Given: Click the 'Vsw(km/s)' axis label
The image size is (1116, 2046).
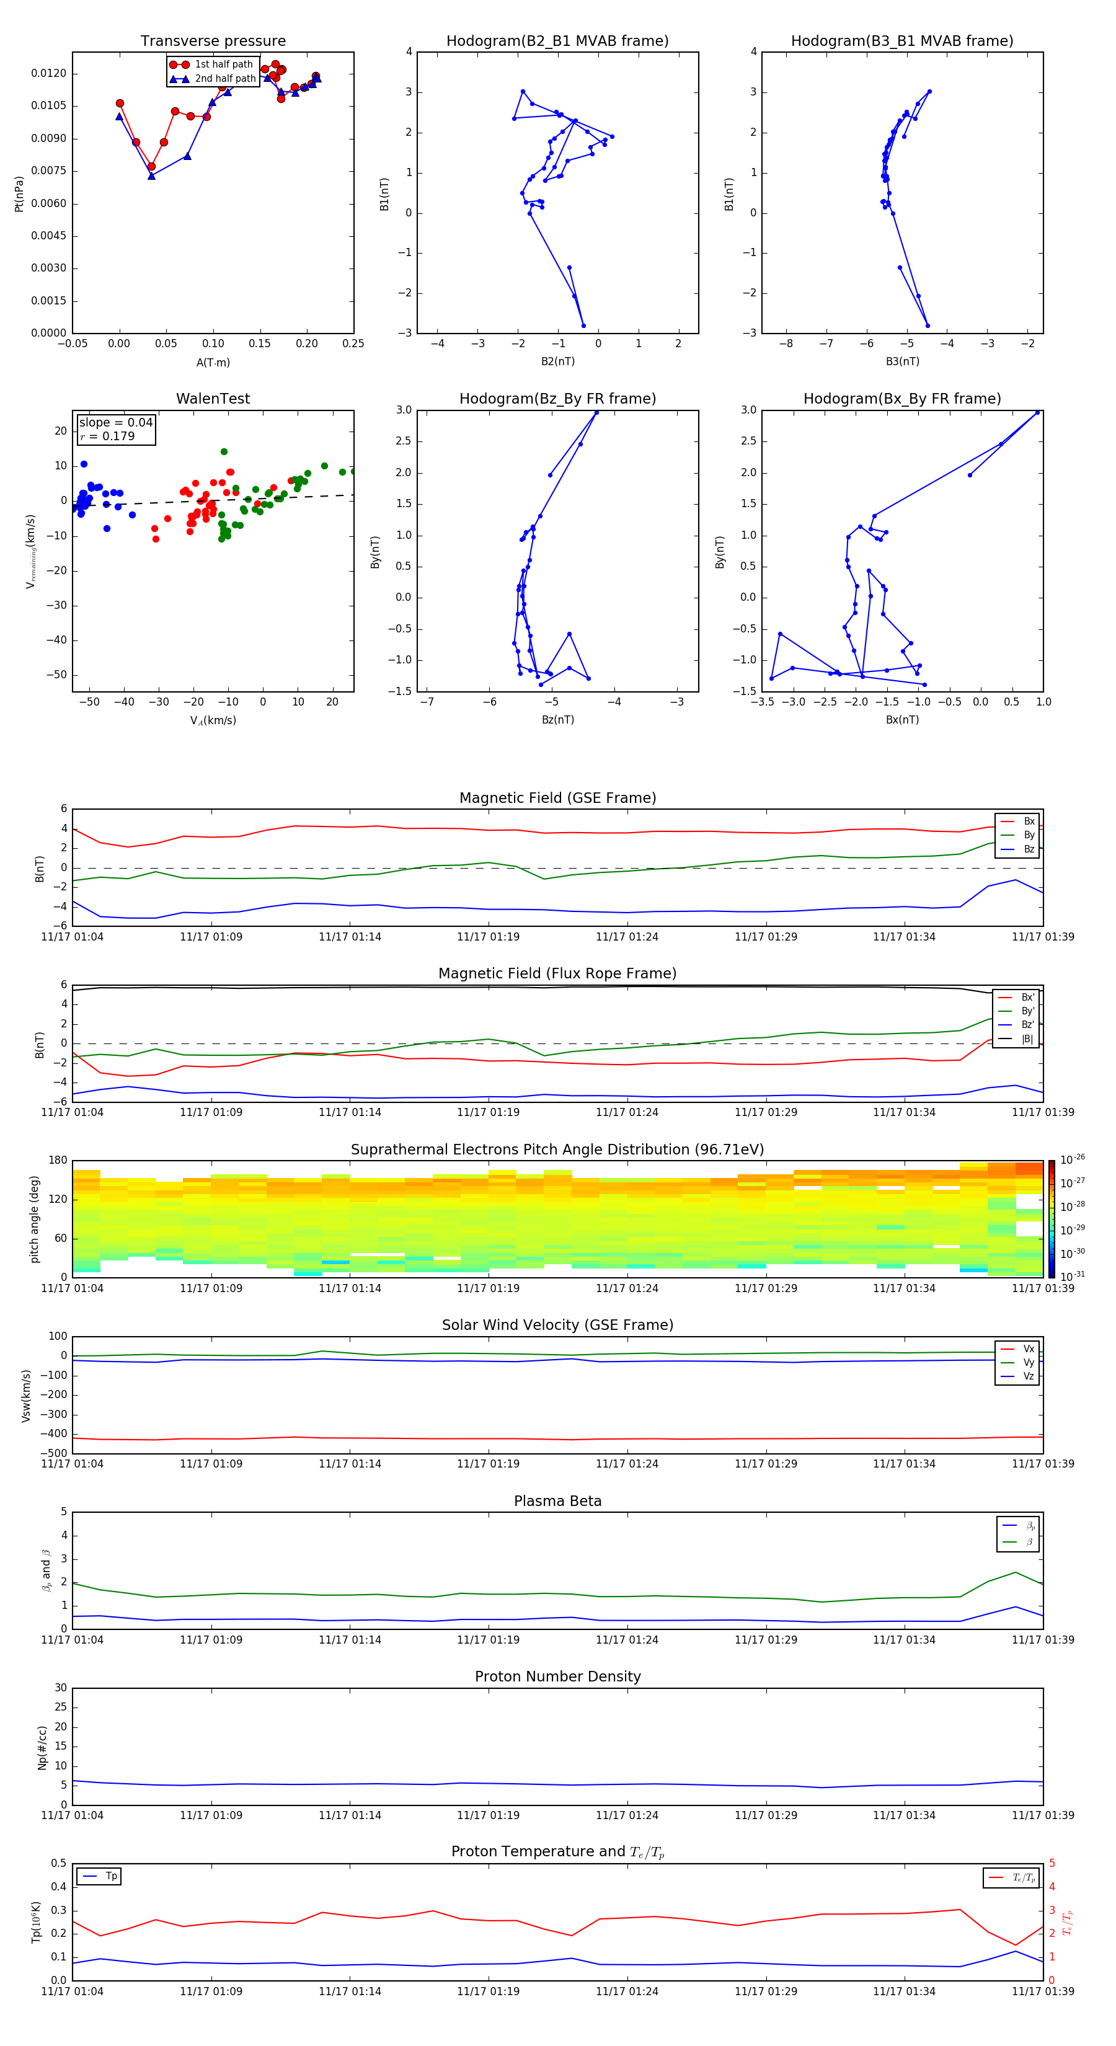Looking at the screenshot, I should tap(26, 1396).
